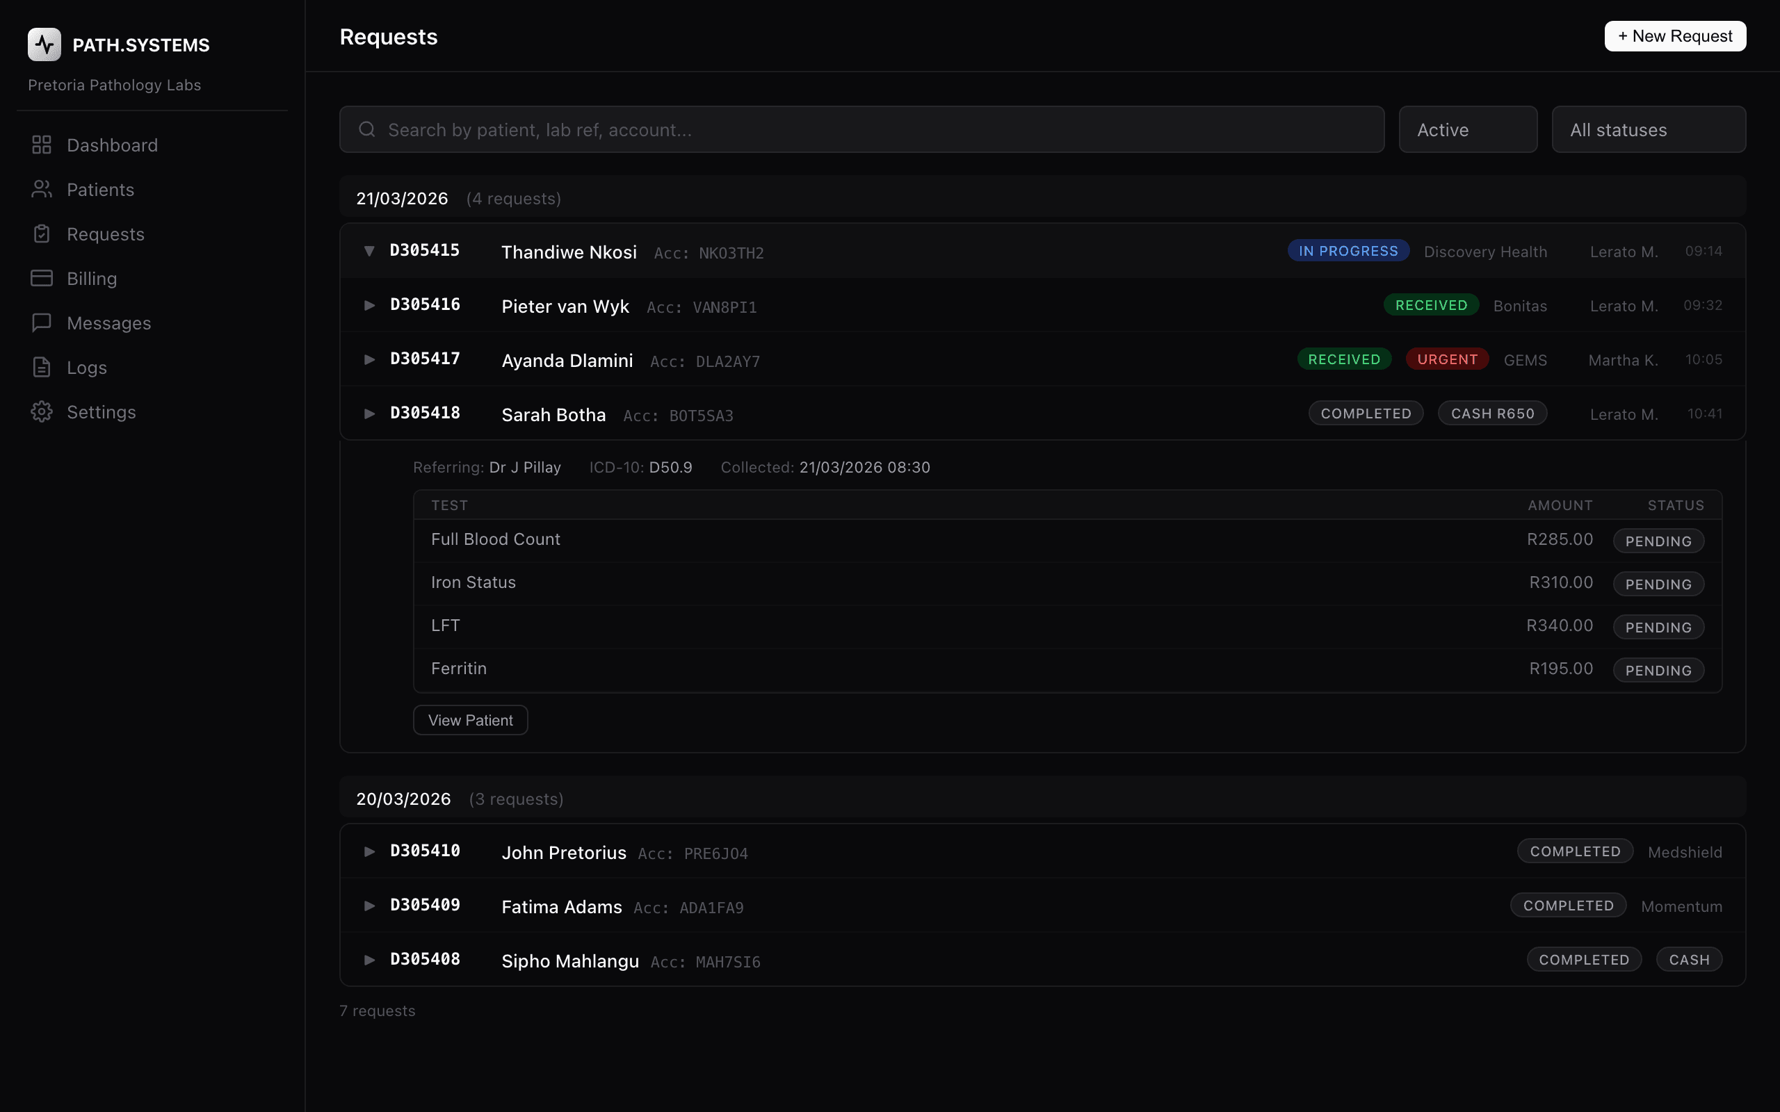Click the View Patient button
Image resolution: width=1780 pixels, height=1112 pixels.
470,719
